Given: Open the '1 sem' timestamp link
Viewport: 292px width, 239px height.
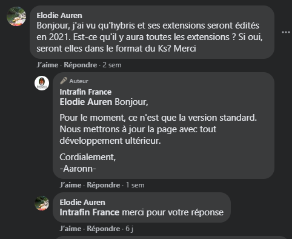Looking at the screenshot, I should pos(135,185).
